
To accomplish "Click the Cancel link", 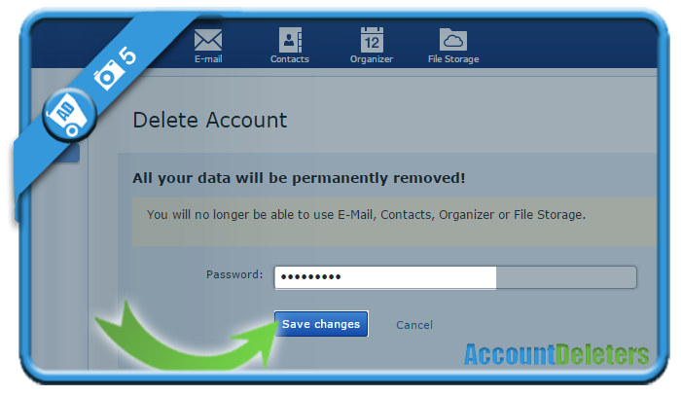I will [x=414, y=325].
